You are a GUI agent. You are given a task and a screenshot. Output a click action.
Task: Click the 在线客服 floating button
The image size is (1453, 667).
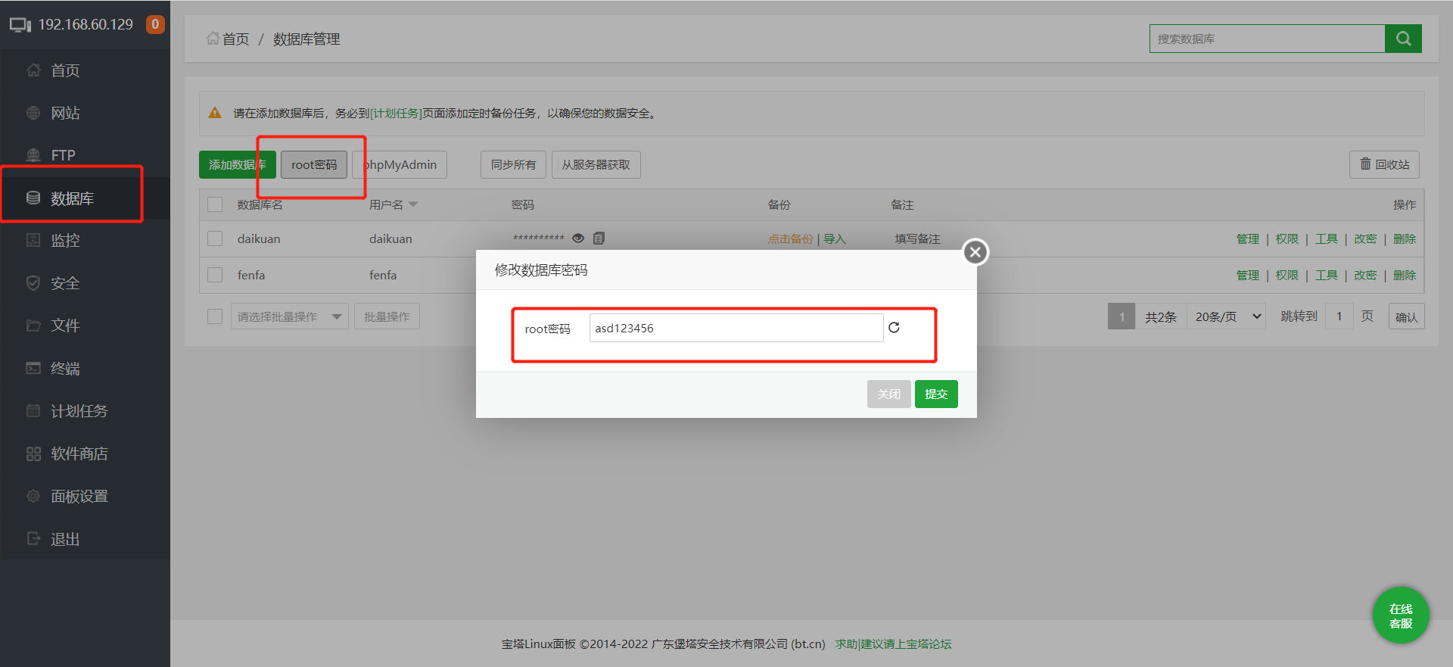point(1401,616)
